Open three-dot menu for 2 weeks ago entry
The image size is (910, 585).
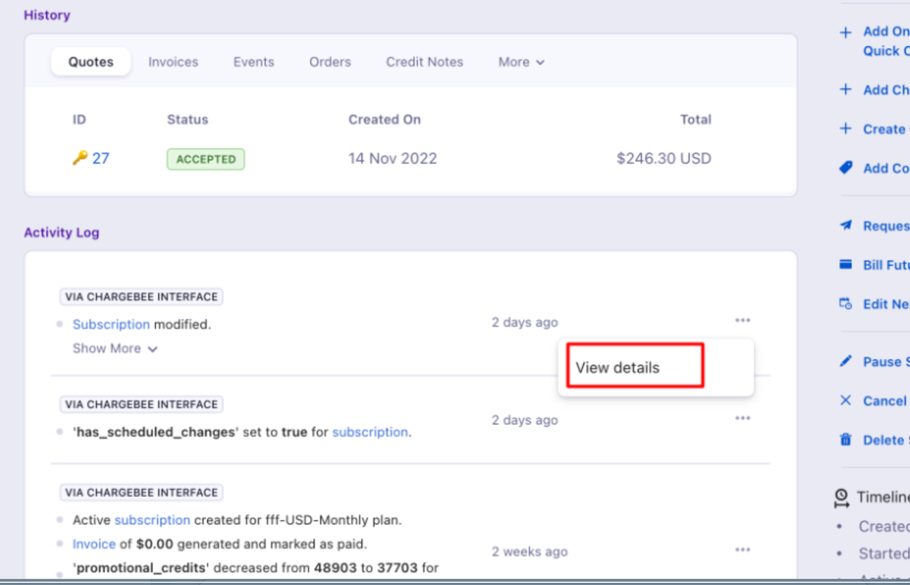click(742, 550)
